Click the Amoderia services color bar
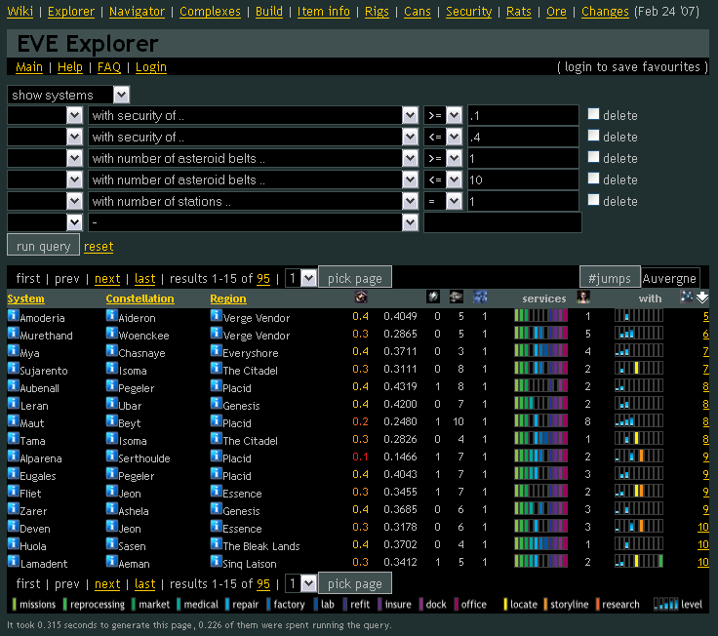 pos(540,315)
